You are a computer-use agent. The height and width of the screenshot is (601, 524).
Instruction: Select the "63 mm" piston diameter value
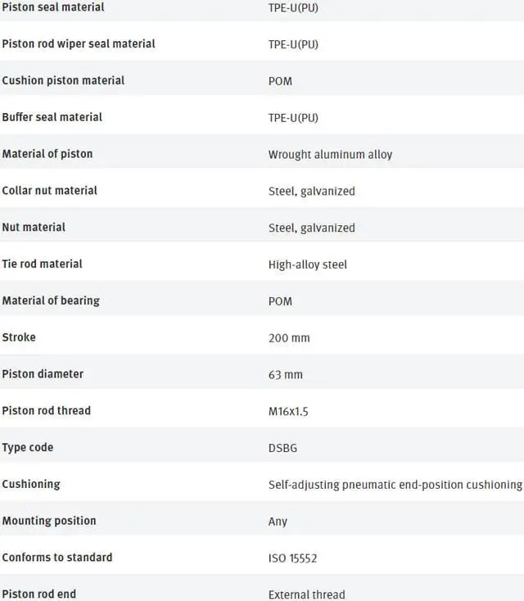(x=285, y=375)
